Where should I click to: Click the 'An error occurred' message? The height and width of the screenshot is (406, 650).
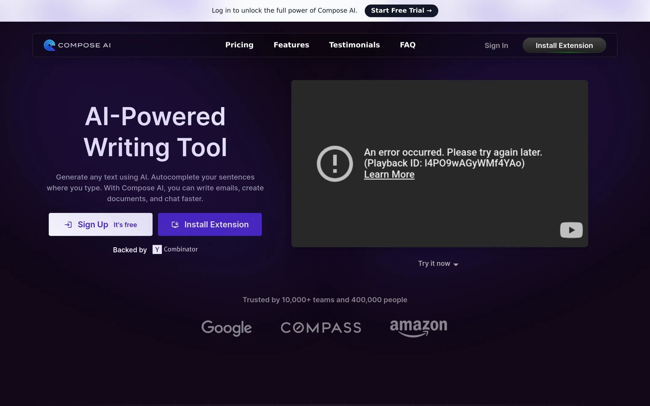pos(453,158)
